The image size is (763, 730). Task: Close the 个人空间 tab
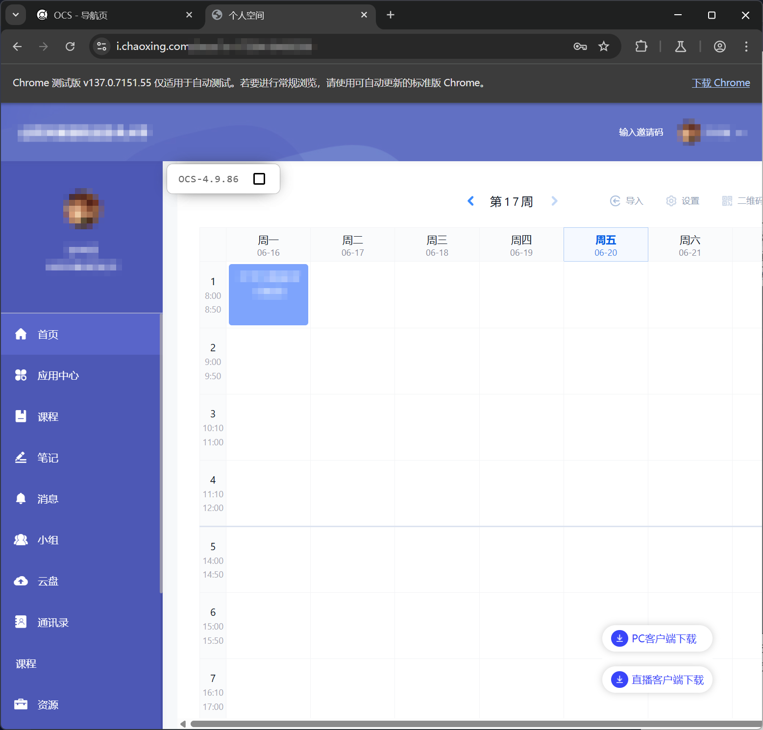click(x=364, y=15)
